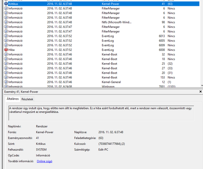Click the 98 event ID cell
The image size is (203, 169).
pos(163,22)
